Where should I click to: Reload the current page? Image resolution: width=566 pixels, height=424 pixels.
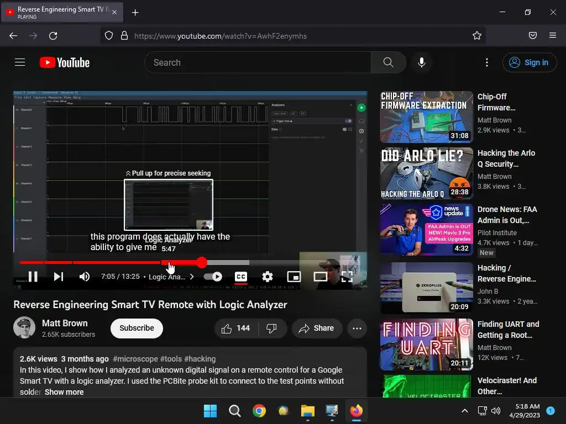[x=53, y=36]
